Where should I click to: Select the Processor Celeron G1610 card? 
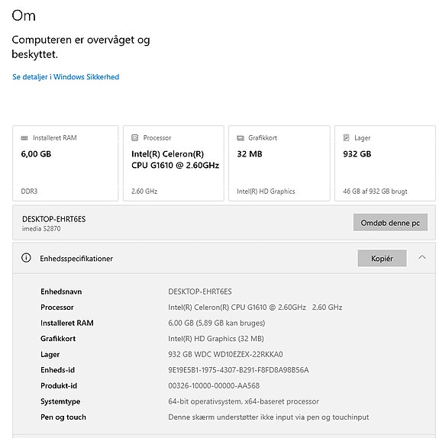click(x=173, y=163)
